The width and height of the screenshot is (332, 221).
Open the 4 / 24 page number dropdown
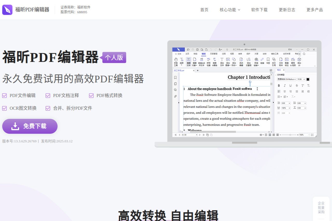[x=189, y=135]
